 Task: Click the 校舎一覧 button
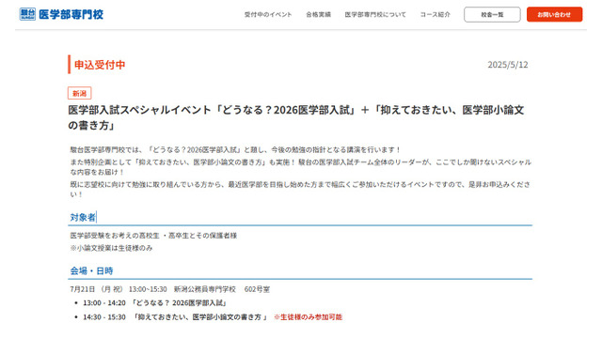click(x=492, y=15)
